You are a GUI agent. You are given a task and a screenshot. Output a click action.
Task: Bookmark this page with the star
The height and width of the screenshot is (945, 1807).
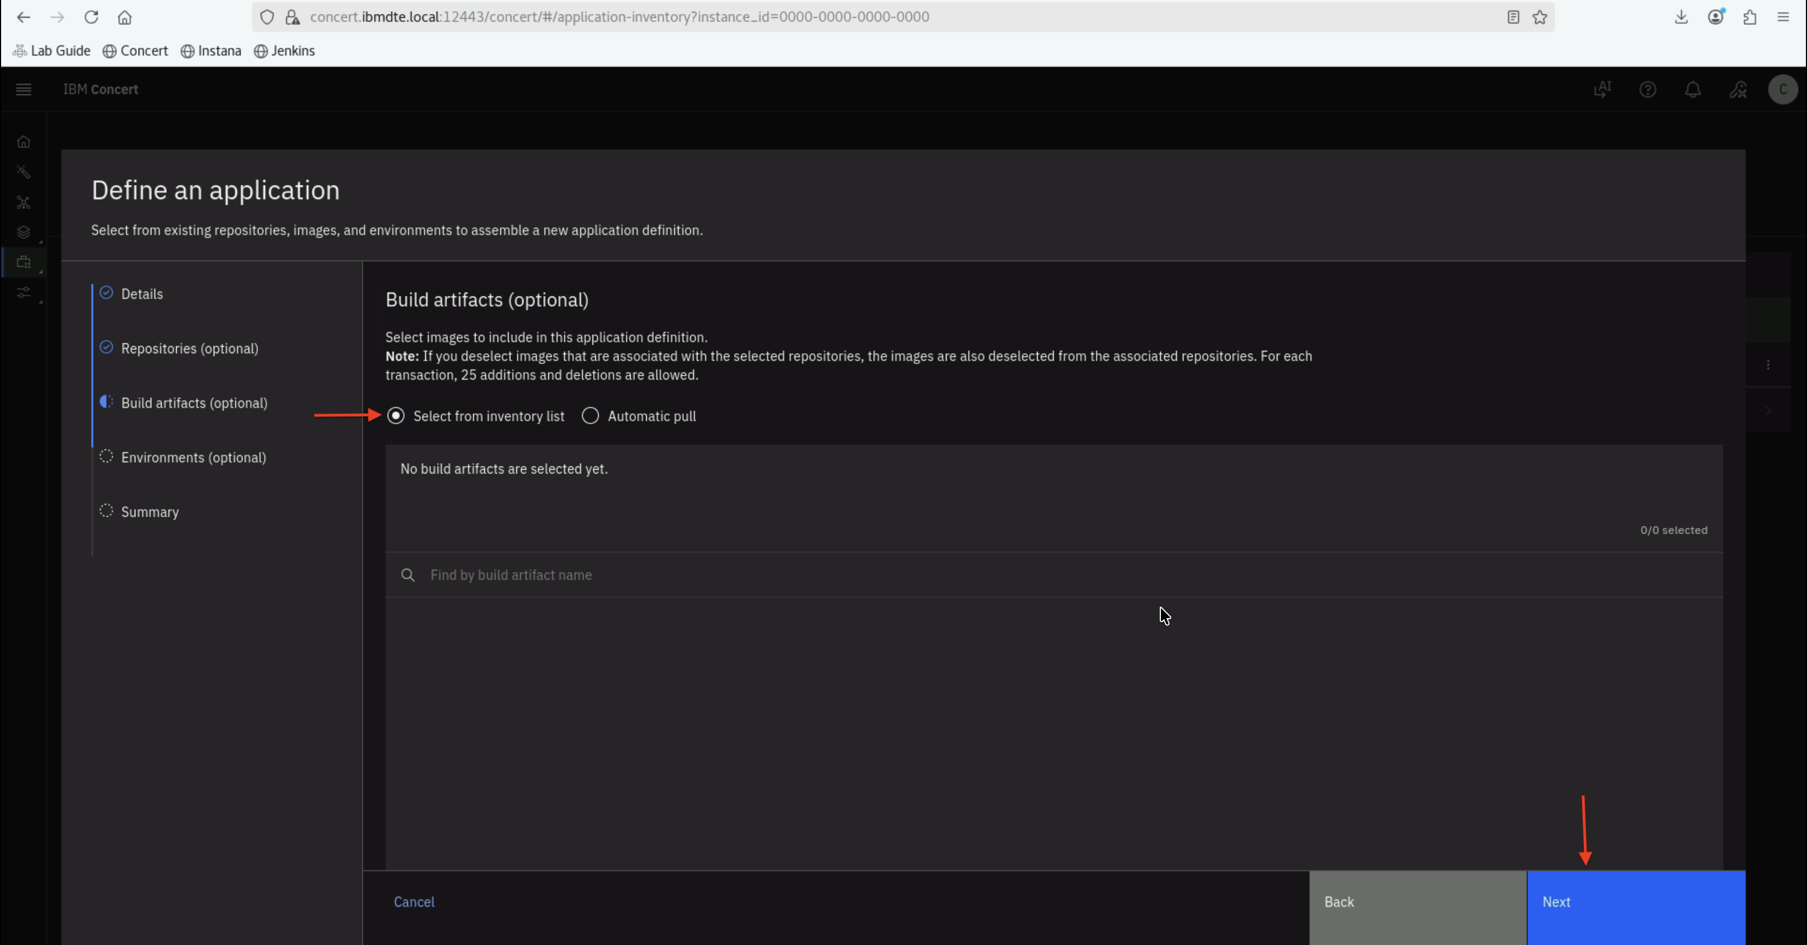(1540, 18)
